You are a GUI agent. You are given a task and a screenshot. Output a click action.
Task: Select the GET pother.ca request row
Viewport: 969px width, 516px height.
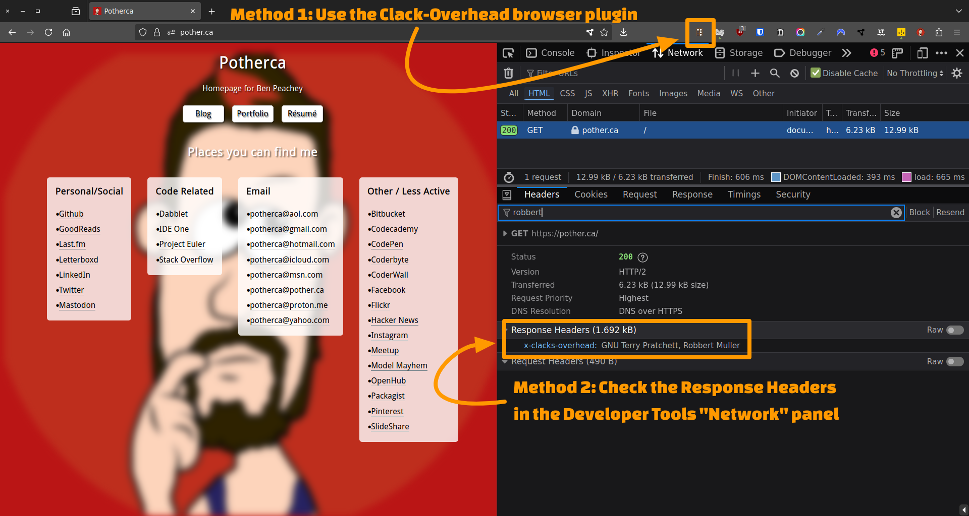[733, 130]
